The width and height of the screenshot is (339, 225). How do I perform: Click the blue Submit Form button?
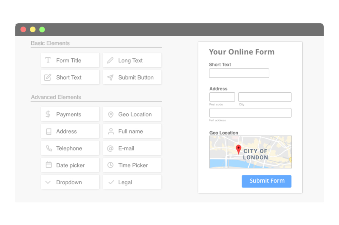(x=266, y=181)
